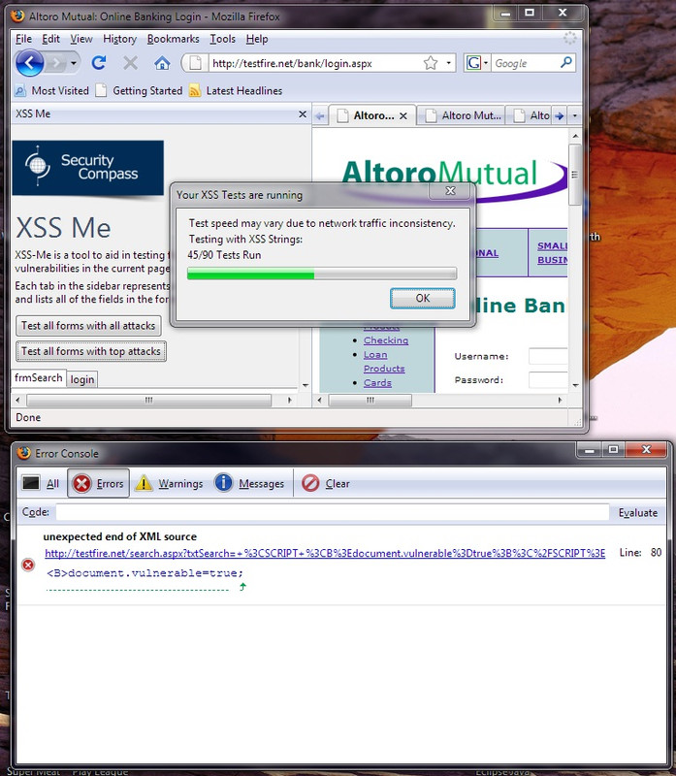Viewport: 676px width, 776px height.
Task: Open the address bar history dropdown
Action: click(448, 63)
